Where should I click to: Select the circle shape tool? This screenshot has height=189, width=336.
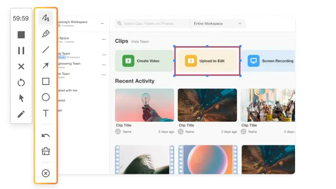coord(46,97)
